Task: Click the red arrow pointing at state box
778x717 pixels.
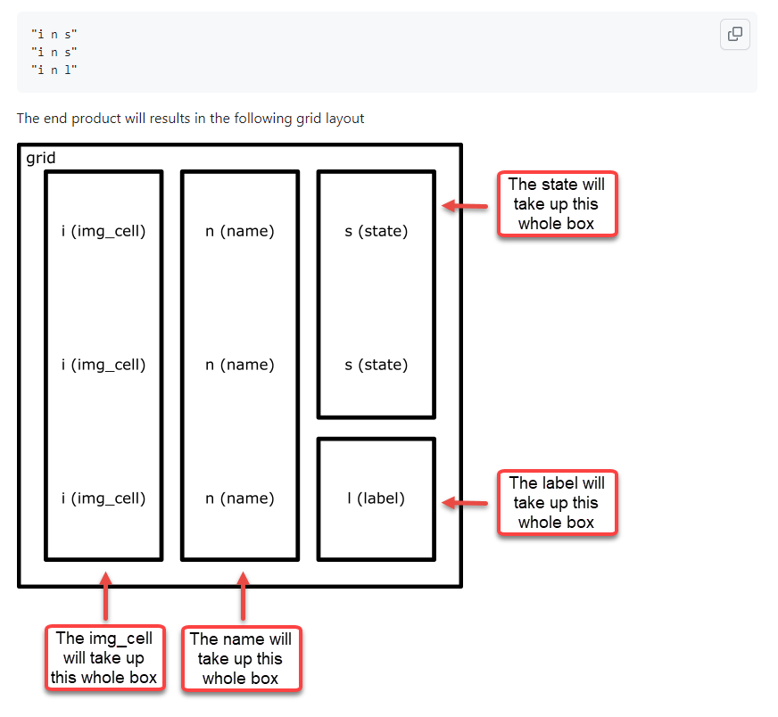Action: pyautogui.click(x=465, y=206)
